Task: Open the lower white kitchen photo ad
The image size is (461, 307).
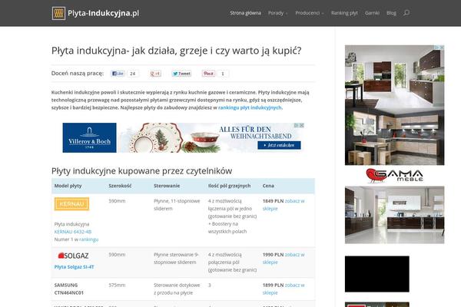Action: tap(395, 215)
